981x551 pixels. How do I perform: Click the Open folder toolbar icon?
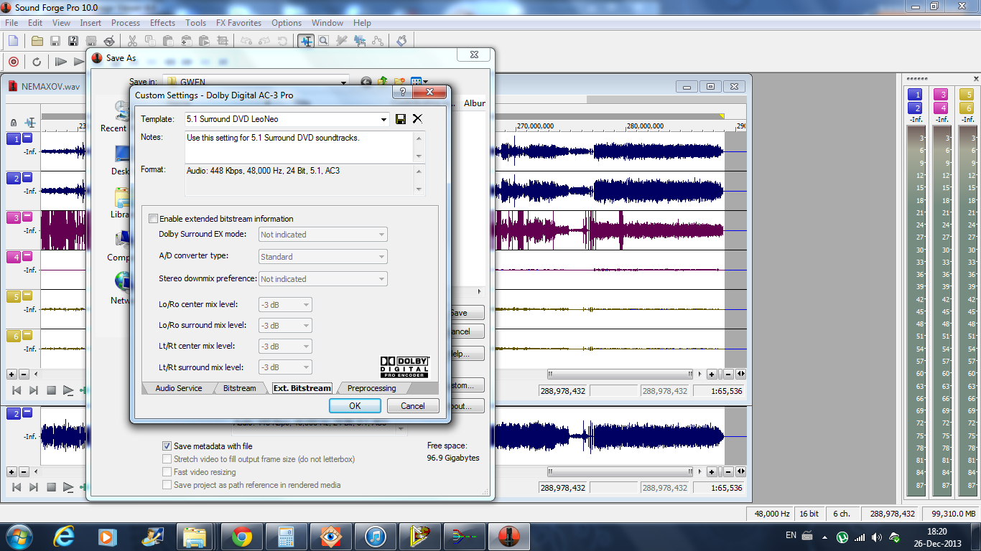pyautogui.click(x=37, y=41)
